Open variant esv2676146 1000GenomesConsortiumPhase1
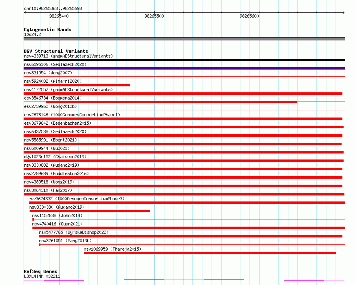 click(72, 115)
